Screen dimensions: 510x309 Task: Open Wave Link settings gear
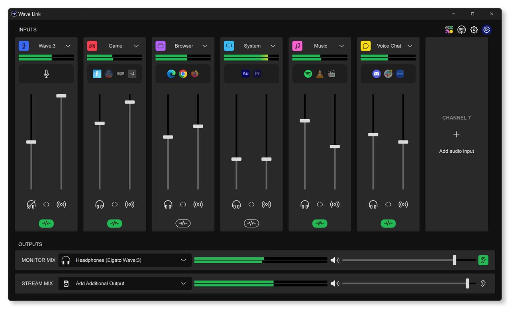coord(474,30)
